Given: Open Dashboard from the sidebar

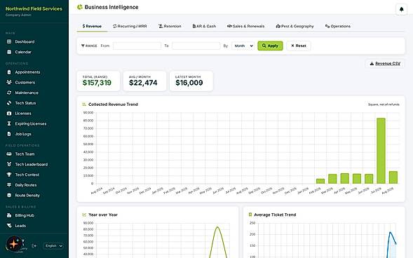Looking at the screenshot, I should coord(25,41).
